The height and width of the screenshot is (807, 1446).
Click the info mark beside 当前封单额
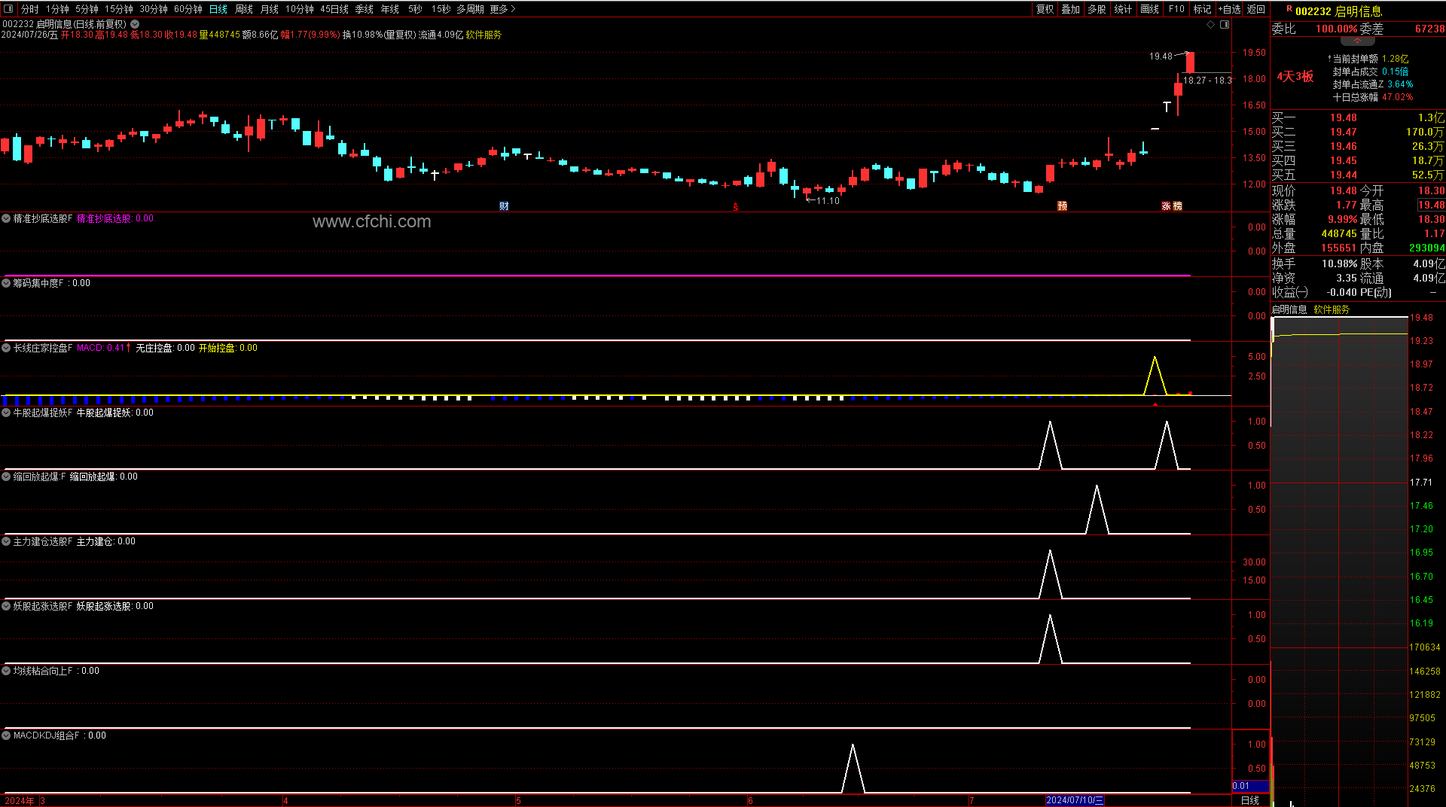pos(1329,59)
